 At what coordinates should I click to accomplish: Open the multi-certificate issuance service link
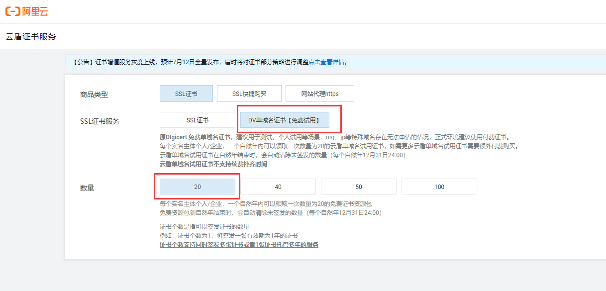pyautogui.click(x=238, y=244)
